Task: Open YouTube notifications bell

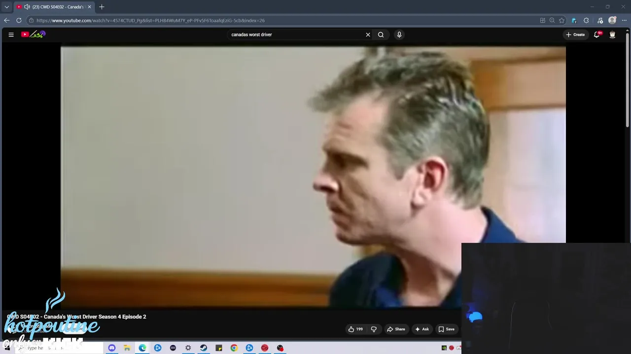Action: pyautogui.click(x=597, y=34)
